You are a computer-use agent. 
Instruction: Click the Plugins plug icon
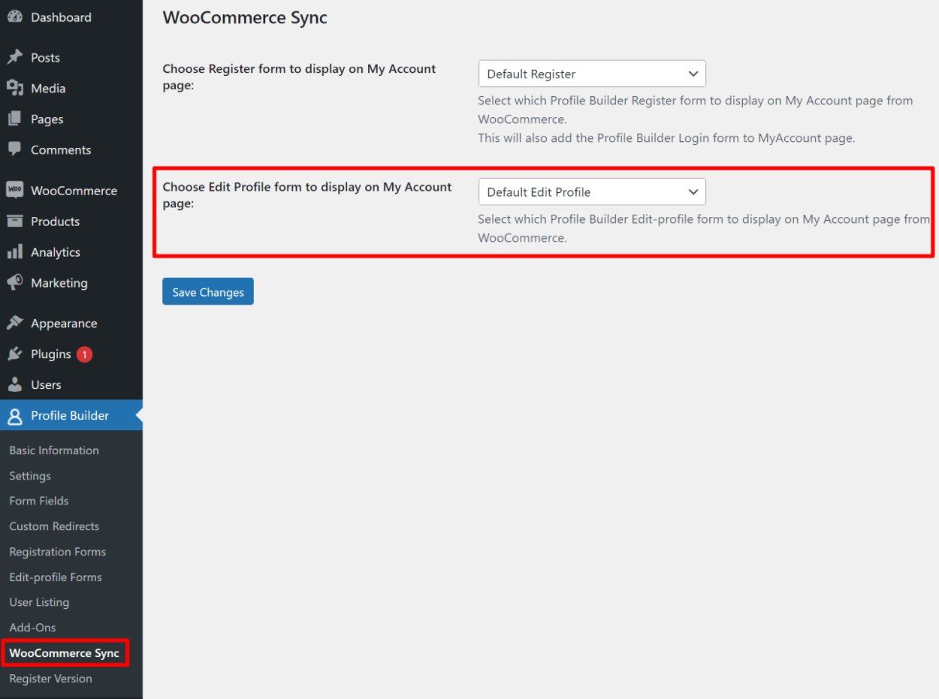tap(15, 354)
